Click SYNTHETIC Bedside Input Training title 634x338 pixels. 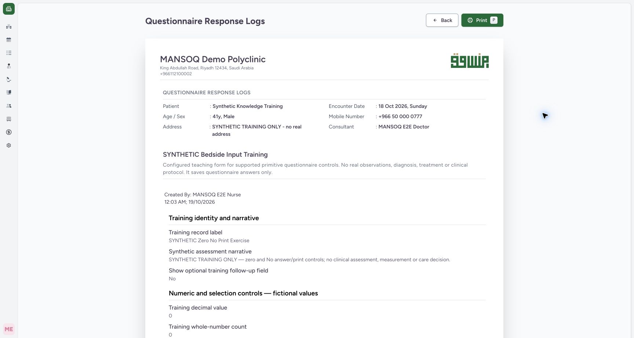(215, 155)
